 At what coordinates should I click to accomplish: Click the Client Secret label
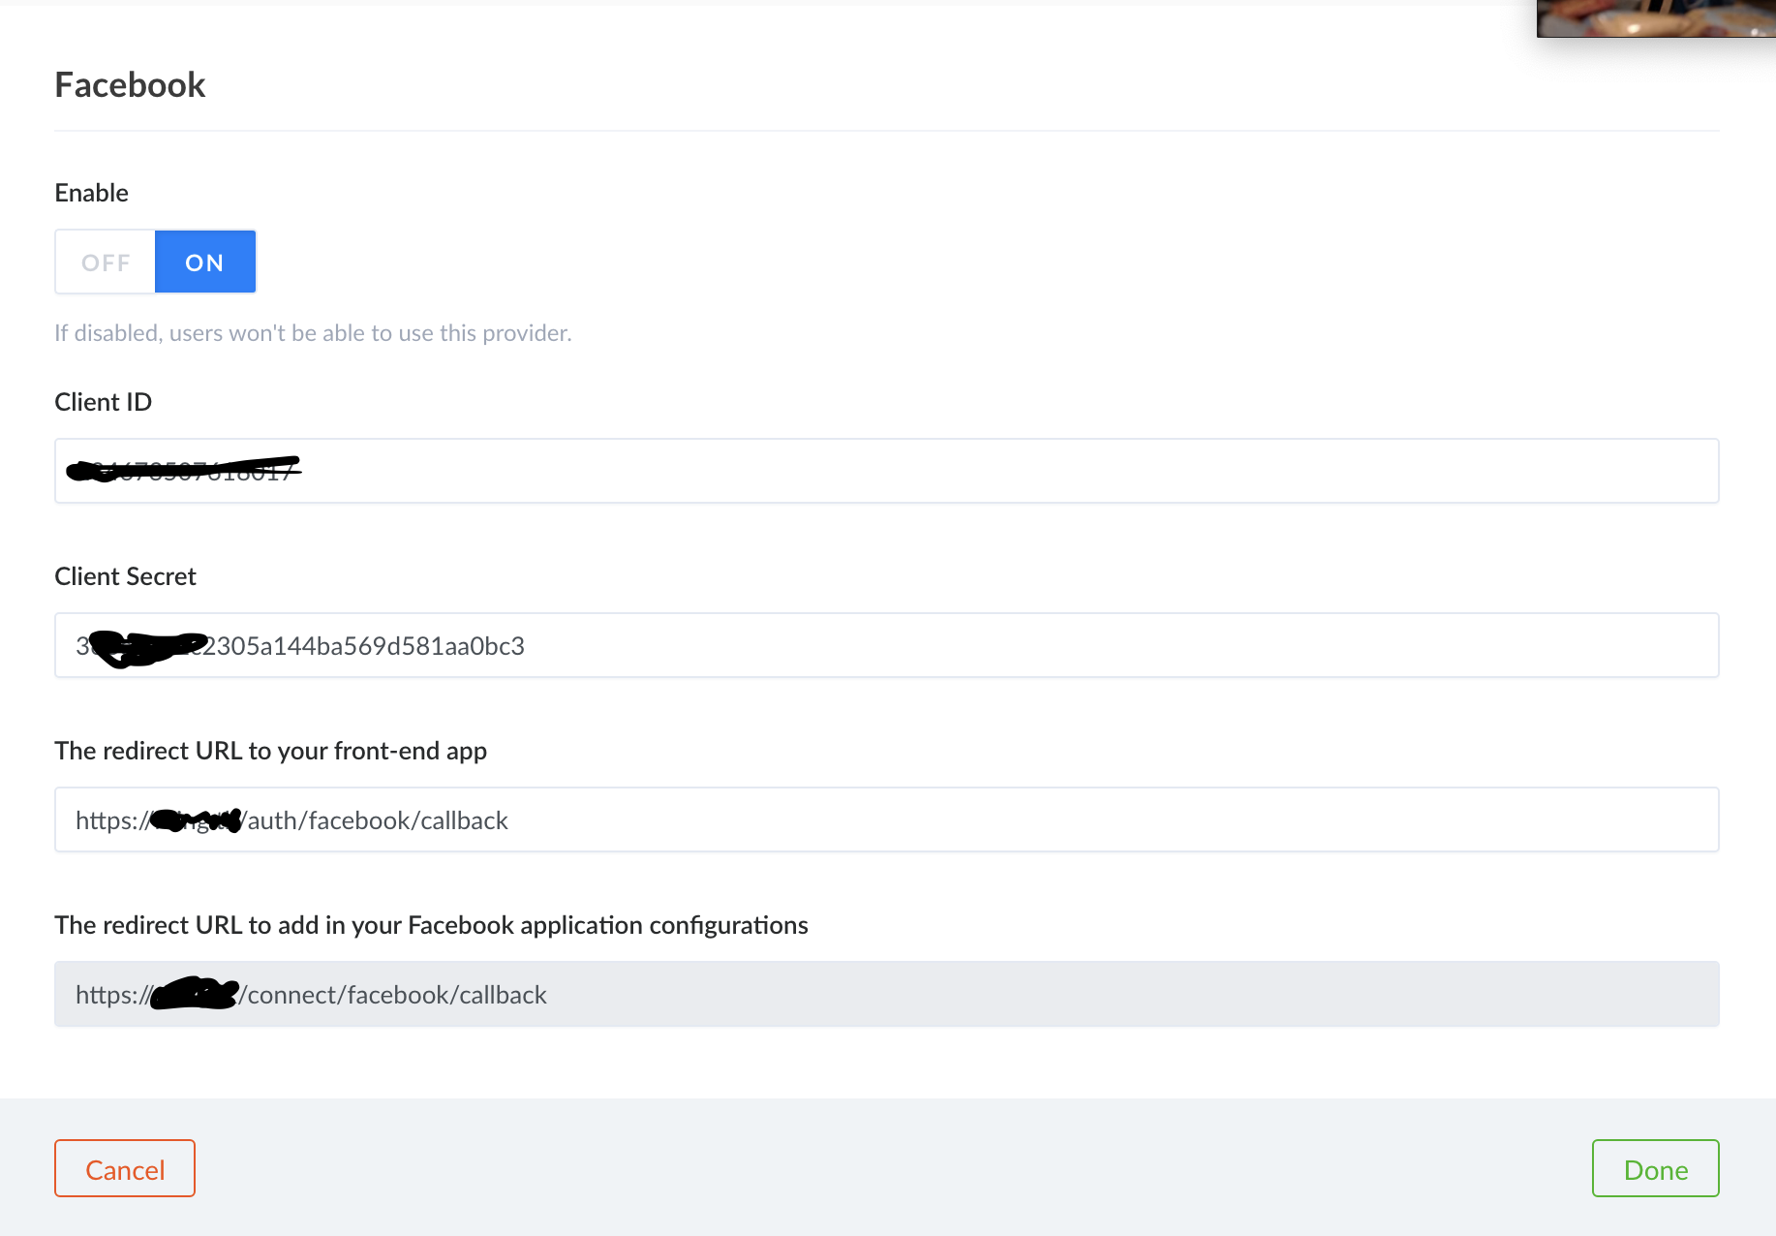tap(125, 575)
